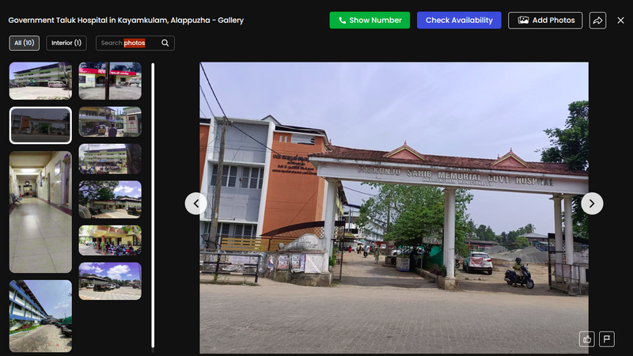Click the Add Photos button
Screen dimensions: 633x356
coord(545,21)
